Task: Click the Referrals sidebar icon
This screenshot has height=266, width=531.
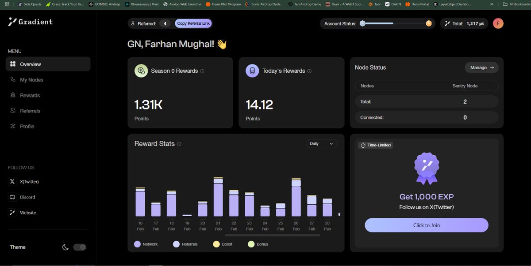Action: 12,111
